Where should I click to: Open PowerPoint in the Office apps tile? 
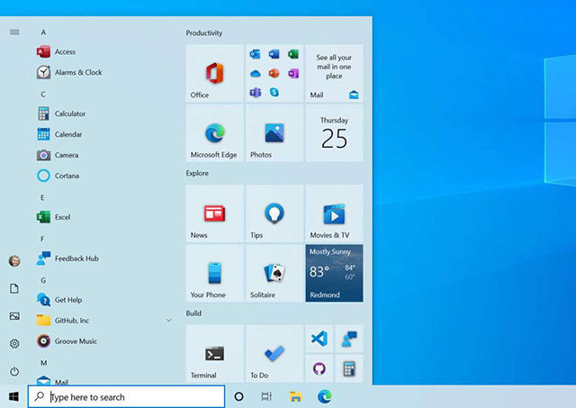[274, 74]
